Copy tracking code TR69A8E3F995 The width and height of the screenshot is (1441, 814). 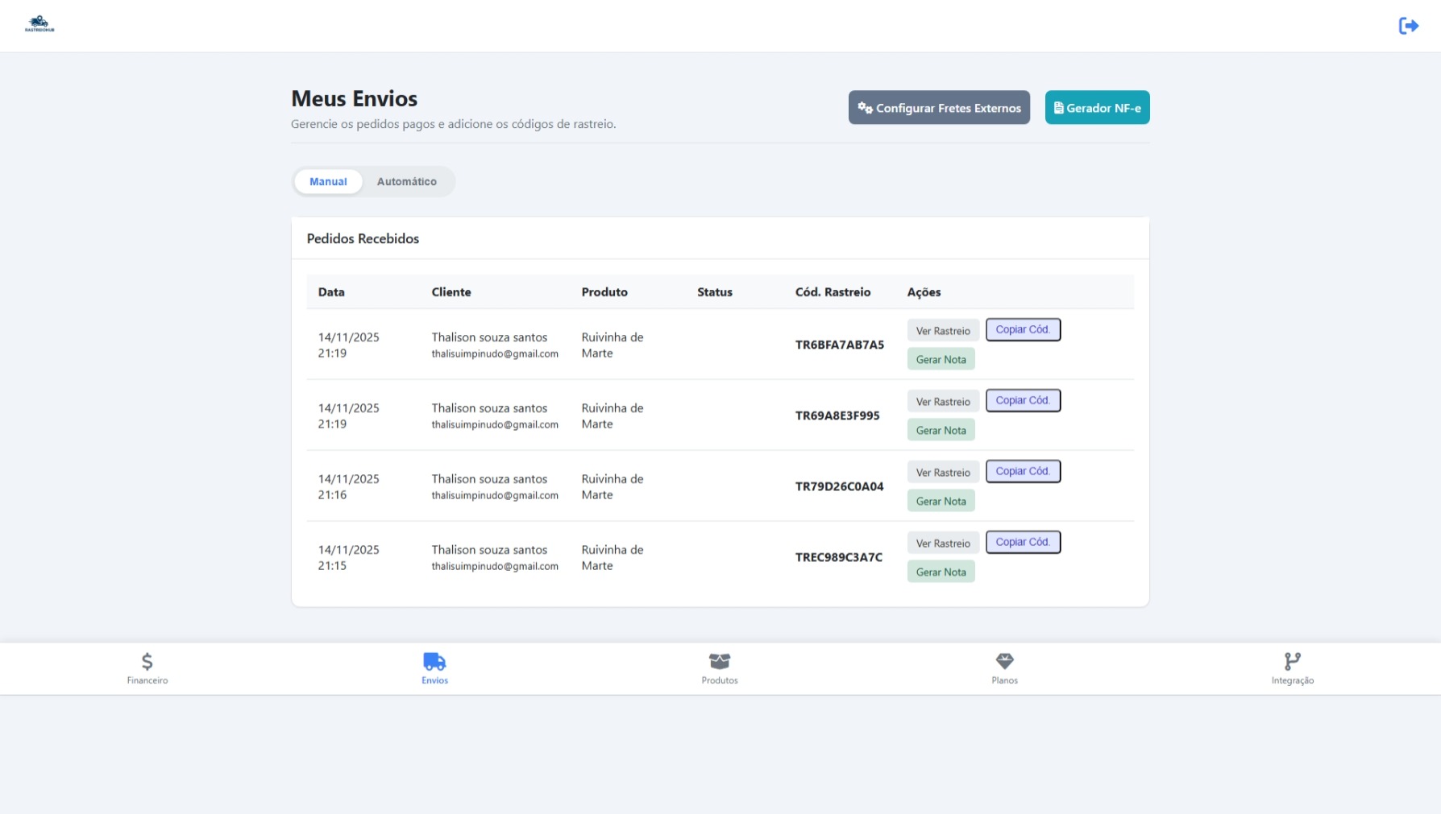click(x=1022, y=401)
